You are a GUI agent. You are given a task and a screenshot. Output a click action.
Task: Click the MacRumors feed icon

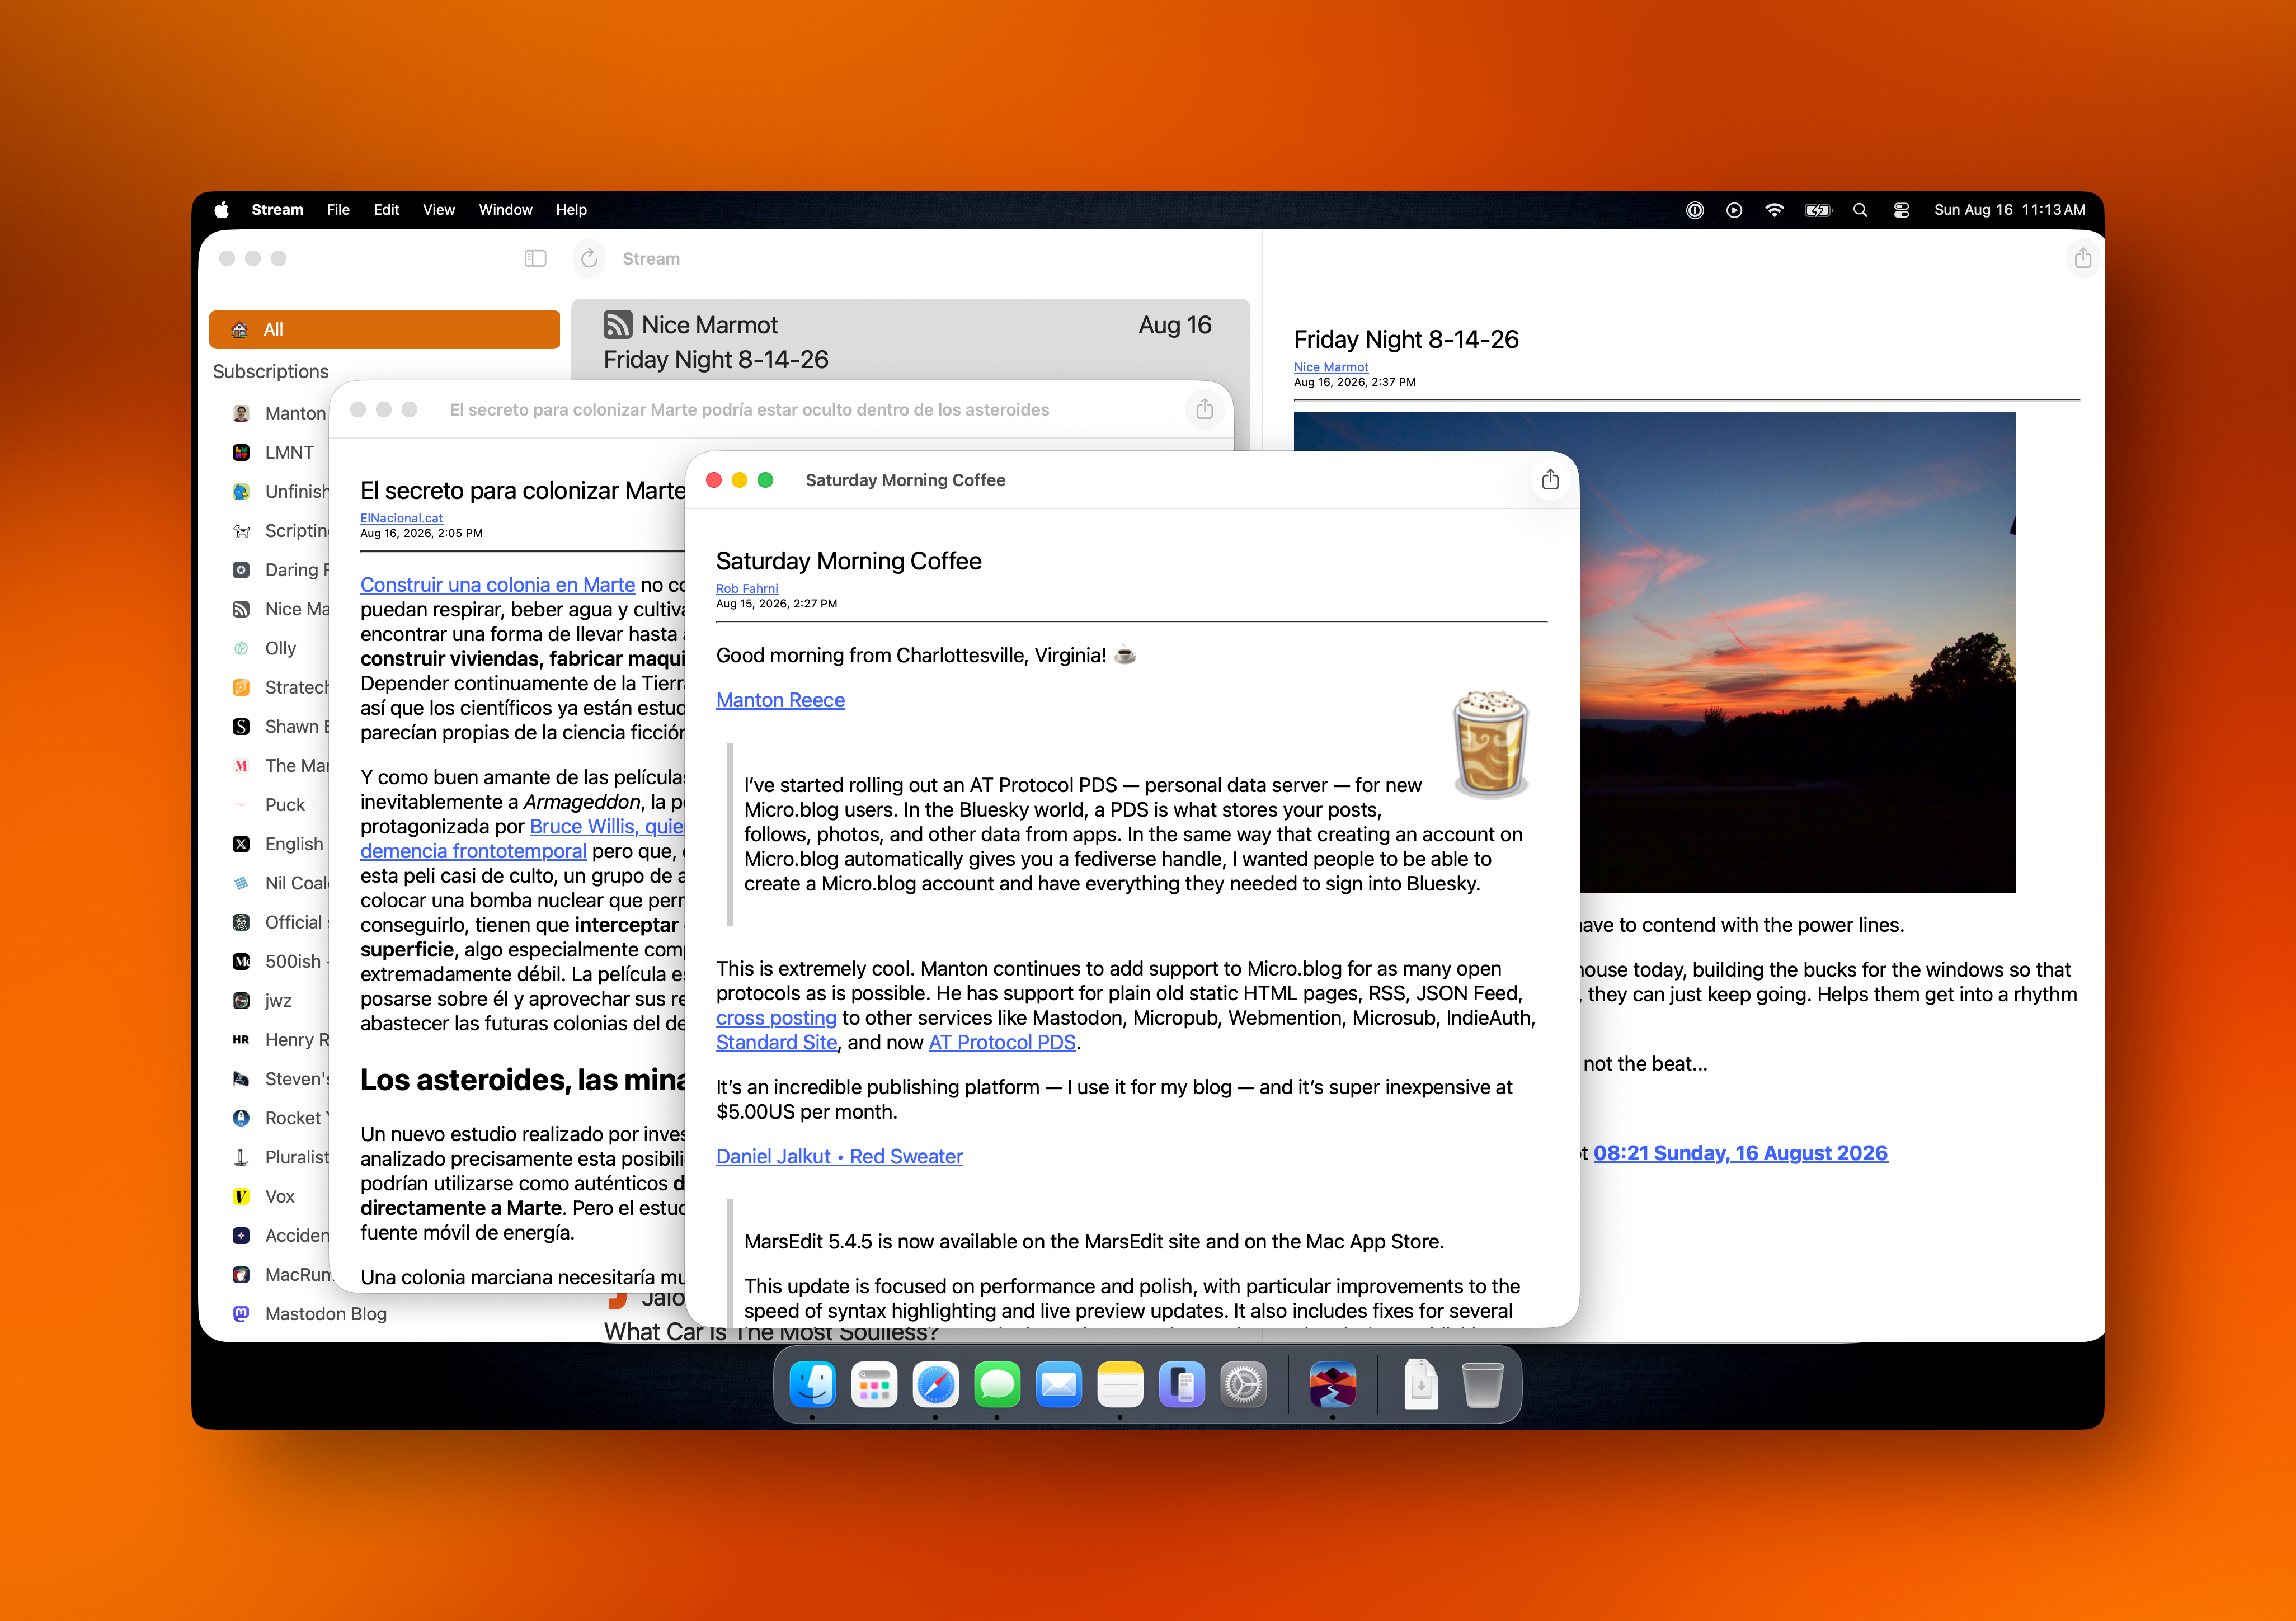[241, 1275]
